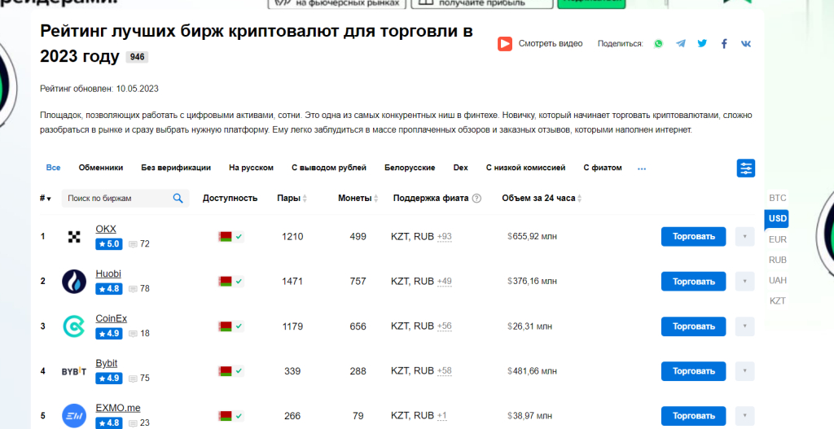Screen dimensions: 834x429
Task: Click OKX comments icon with 72
Action: (x=133, y=244)
